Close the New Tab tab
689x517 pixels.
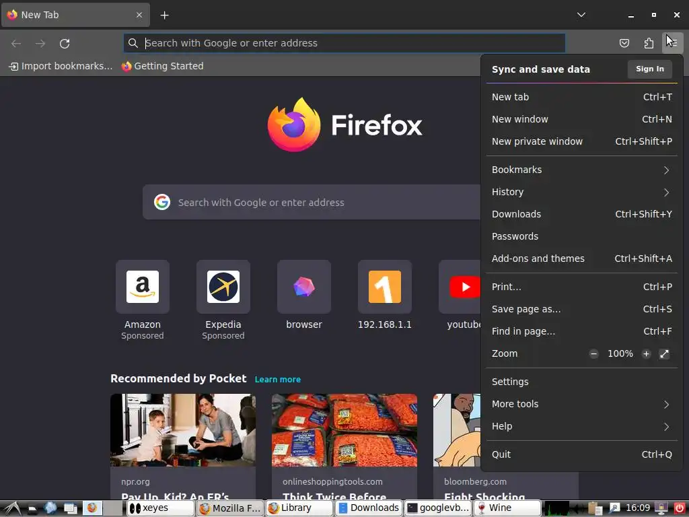139,15
